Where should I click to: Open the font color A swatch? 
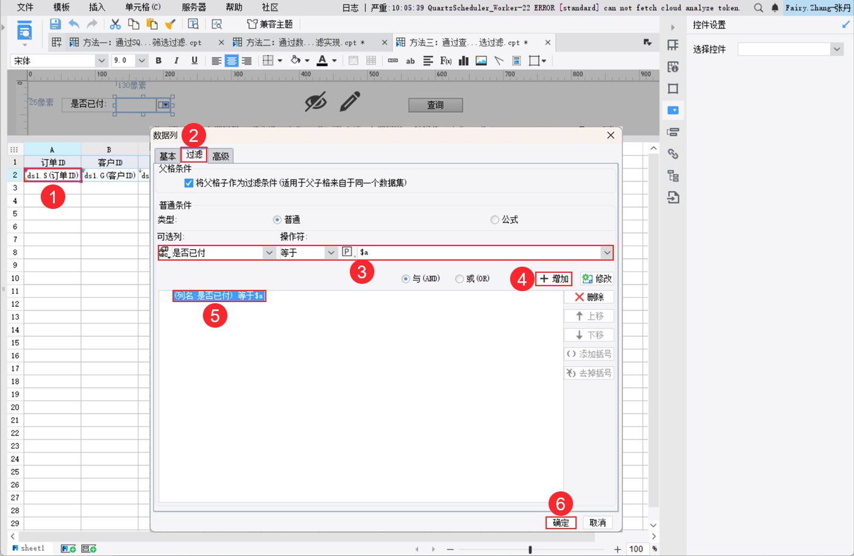click(x=322, y=60)
